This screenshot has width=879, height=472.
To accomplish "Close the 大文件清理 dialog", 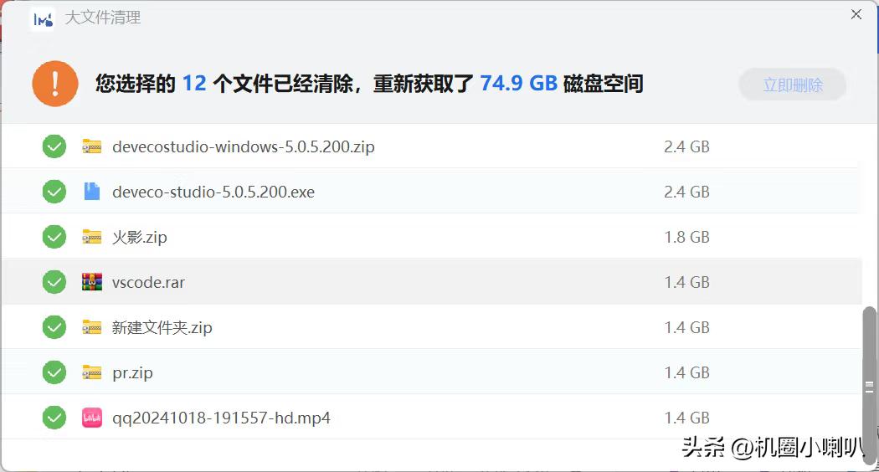I will pyautogui.click(x=856, y=14).
